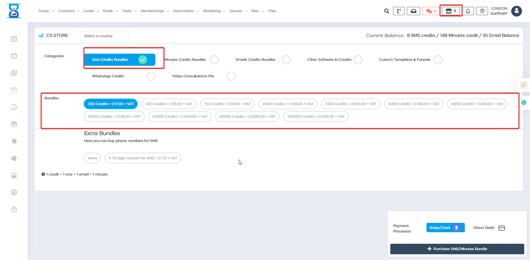Viewport: 530px width, 260px height.
Task: Open chat messages icon showing 5
Action: (x=431, y=11)
